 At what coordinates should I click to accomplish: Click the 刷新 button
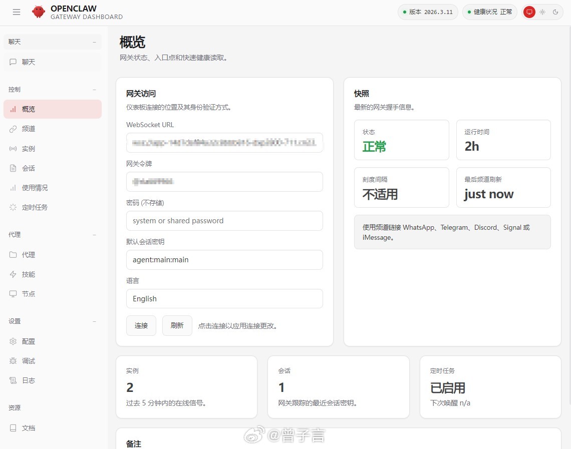177,326
